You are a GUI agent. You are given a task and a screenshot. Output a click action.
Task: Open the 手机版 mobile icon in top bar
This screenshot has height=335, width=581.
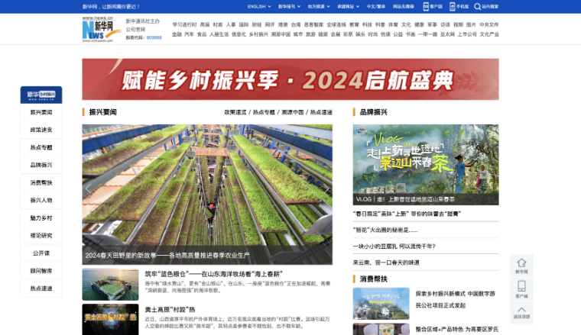(x=452, y=6)
